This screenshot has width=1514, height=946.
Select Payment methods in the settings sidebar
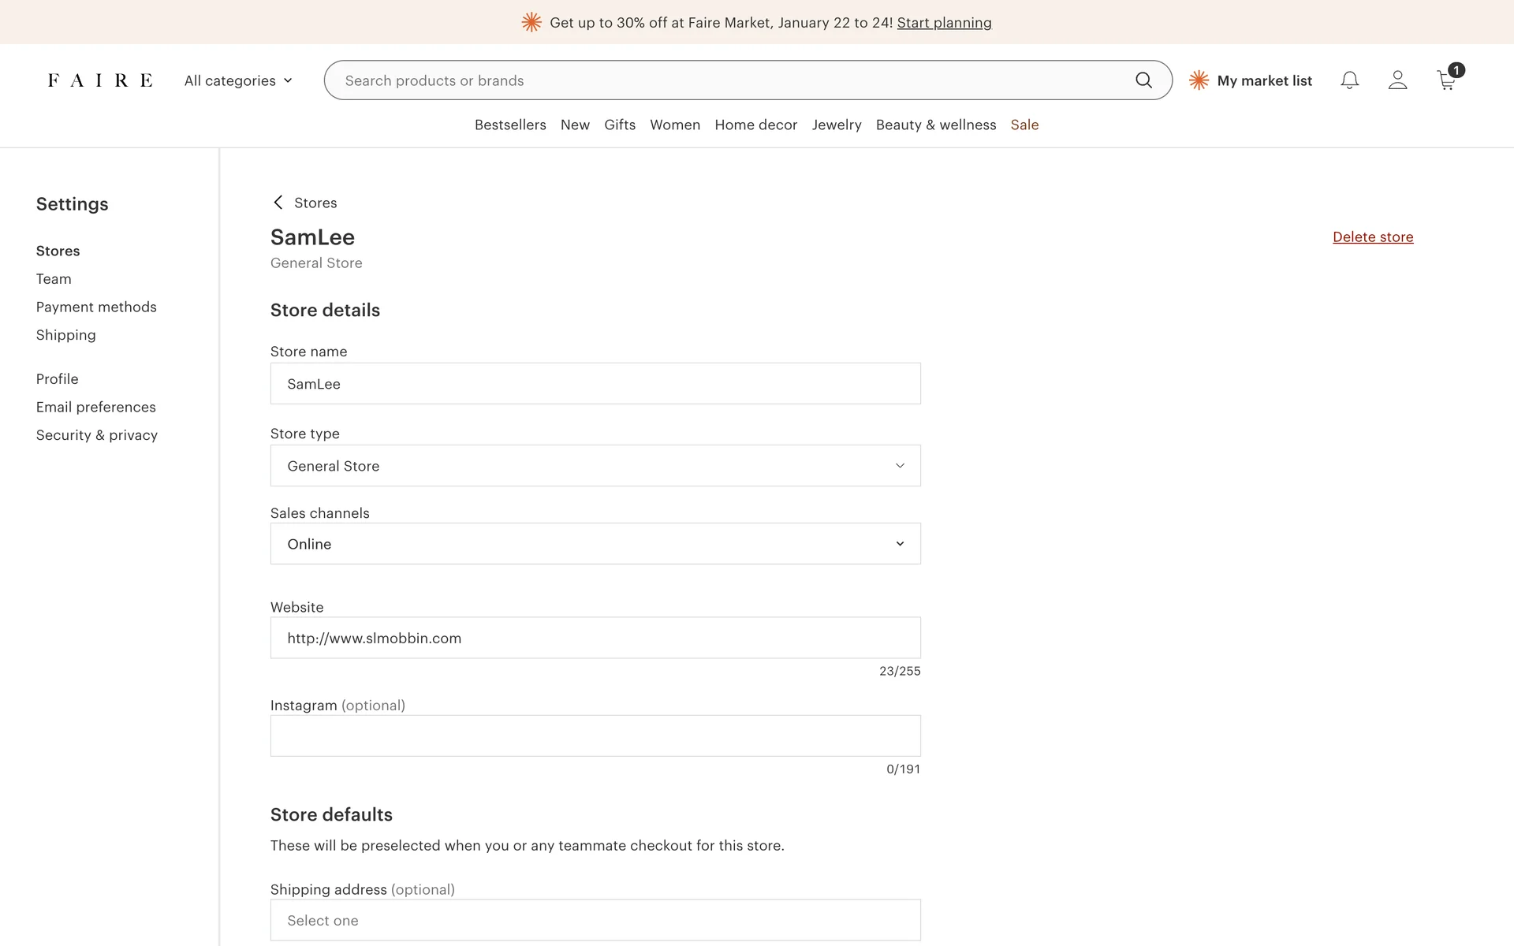96,307
